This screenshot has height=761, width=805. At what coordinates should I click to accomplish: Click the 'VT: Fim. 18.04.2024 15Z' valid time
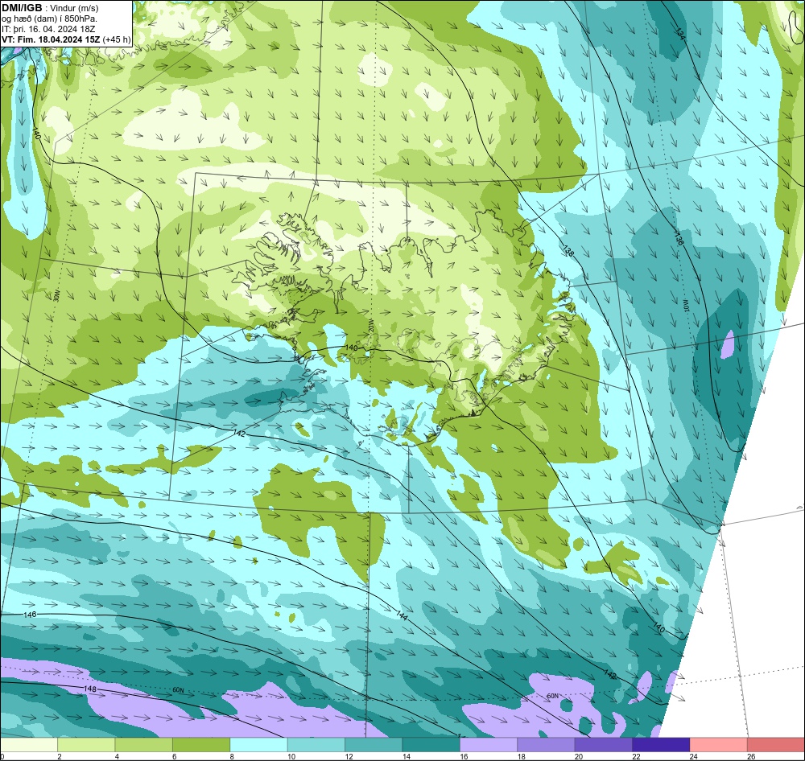[52, 39]
